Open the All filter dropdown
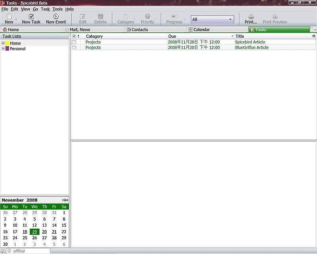Screen dimensions: 317x254 [212, 19]
